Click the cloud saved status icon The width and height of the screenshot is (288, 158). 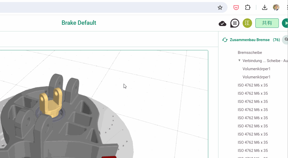point(222,23)
